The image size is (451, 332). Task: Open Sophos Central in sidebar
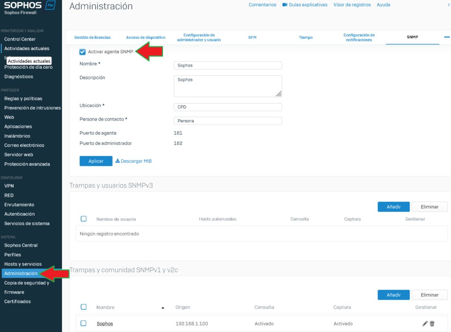click(21, 245)
